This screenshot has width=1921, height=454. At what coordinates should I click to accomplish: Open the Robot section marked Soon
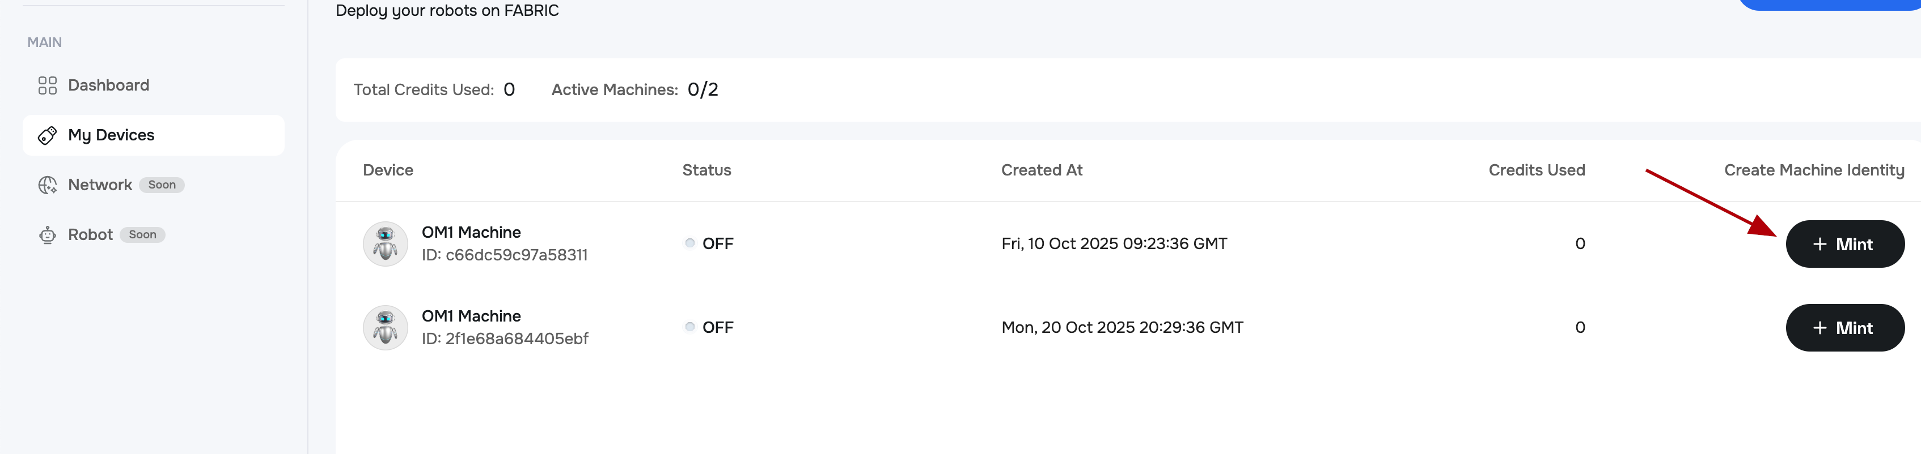tap(90, 234)
